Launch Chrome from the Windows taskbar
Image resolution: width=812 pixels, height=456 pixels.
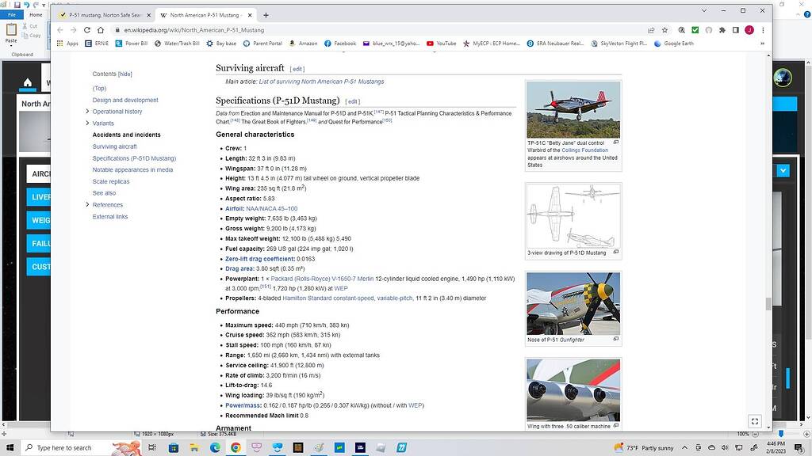coord(236,447)
